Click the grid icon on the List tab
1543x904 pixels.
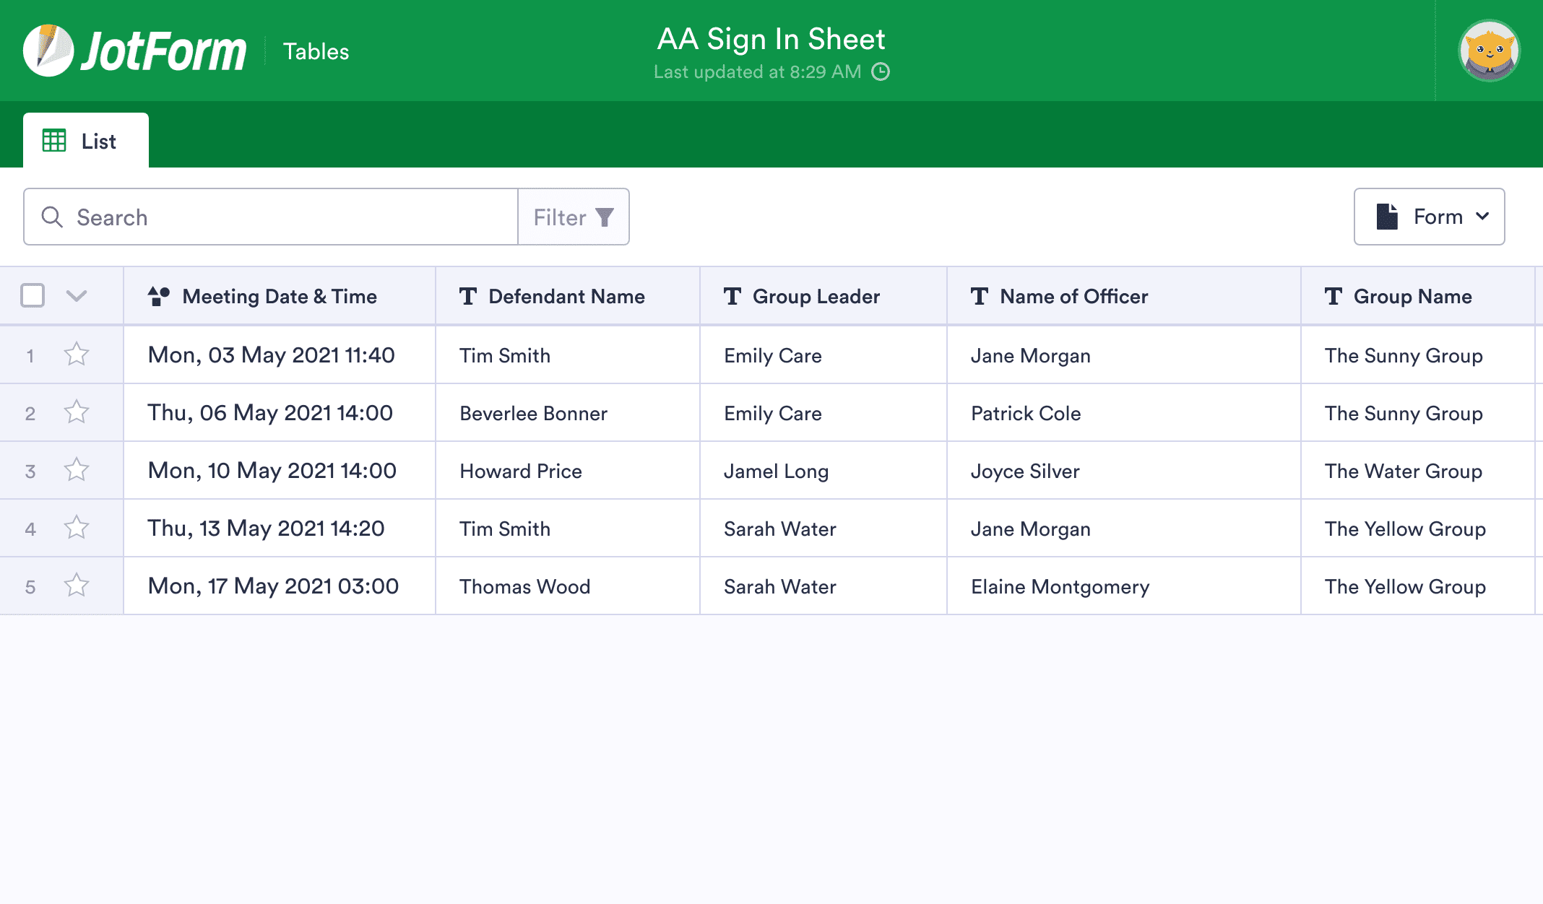(56, 140)
